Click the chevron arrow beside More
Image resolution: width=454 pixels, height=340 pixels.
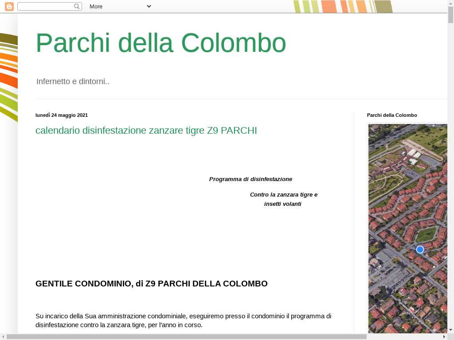149,6
